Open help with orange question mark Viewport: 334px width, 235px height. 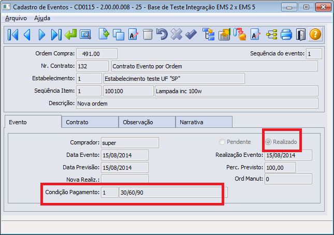[x=315, y=35]
